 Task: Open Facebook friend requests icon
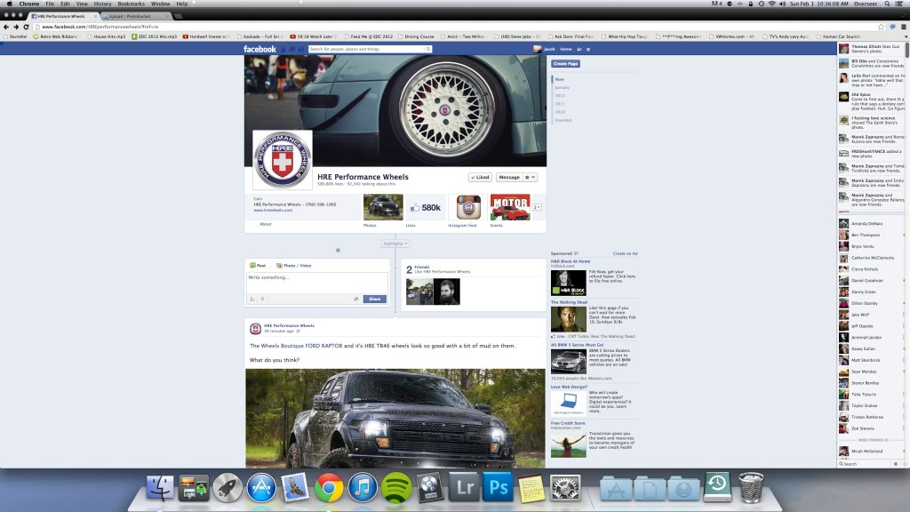[283, 50]
